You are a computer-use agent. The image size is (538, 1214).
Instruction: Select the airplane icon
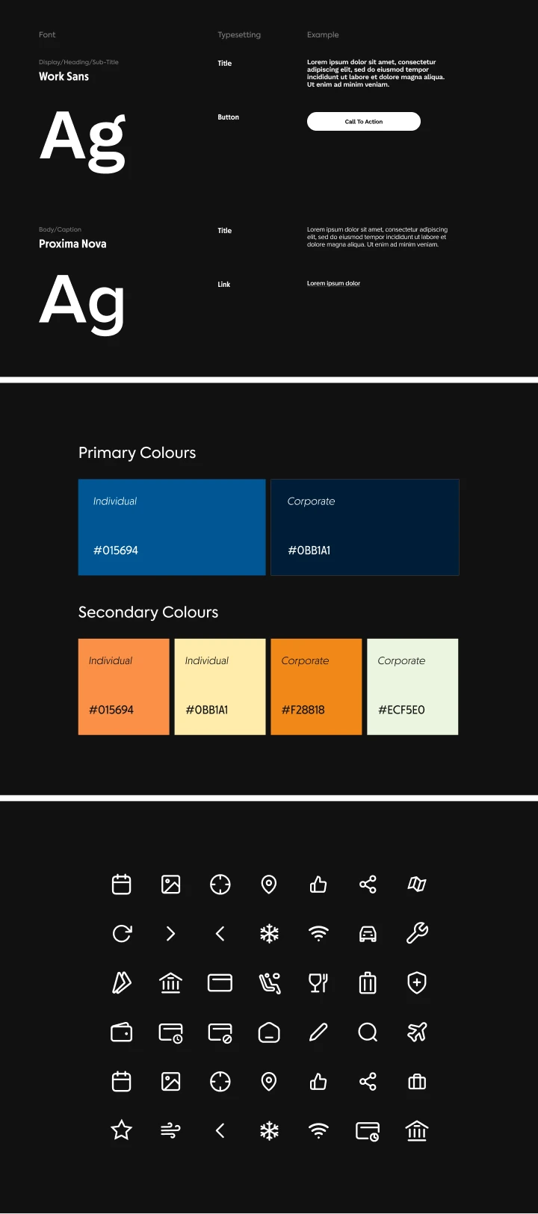point(417,1032)
